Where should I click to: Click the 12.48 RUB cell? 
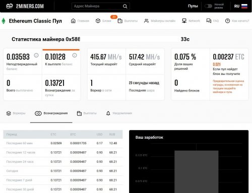113,143
